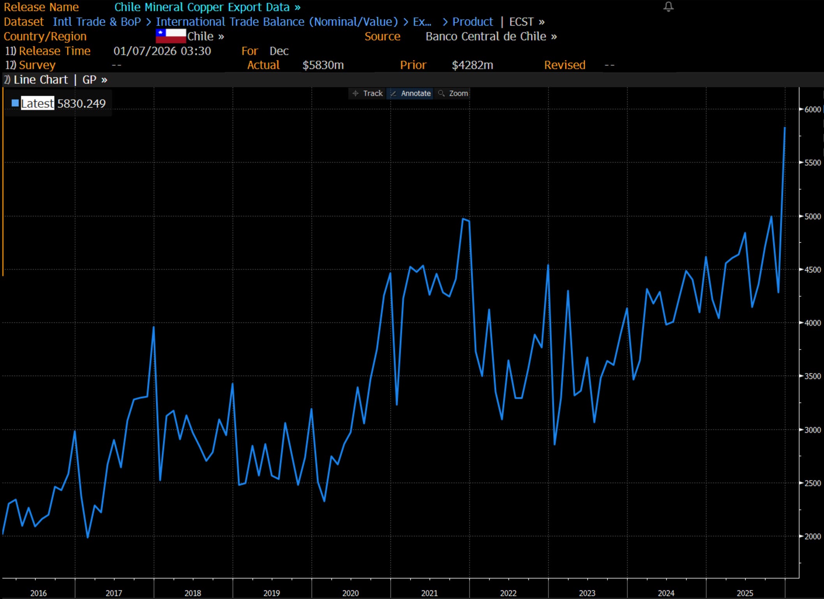This screenshot has width=824, height=599.
Task: Click the Release Time field label
Action: pyautogui.click(x=55, y=51)
